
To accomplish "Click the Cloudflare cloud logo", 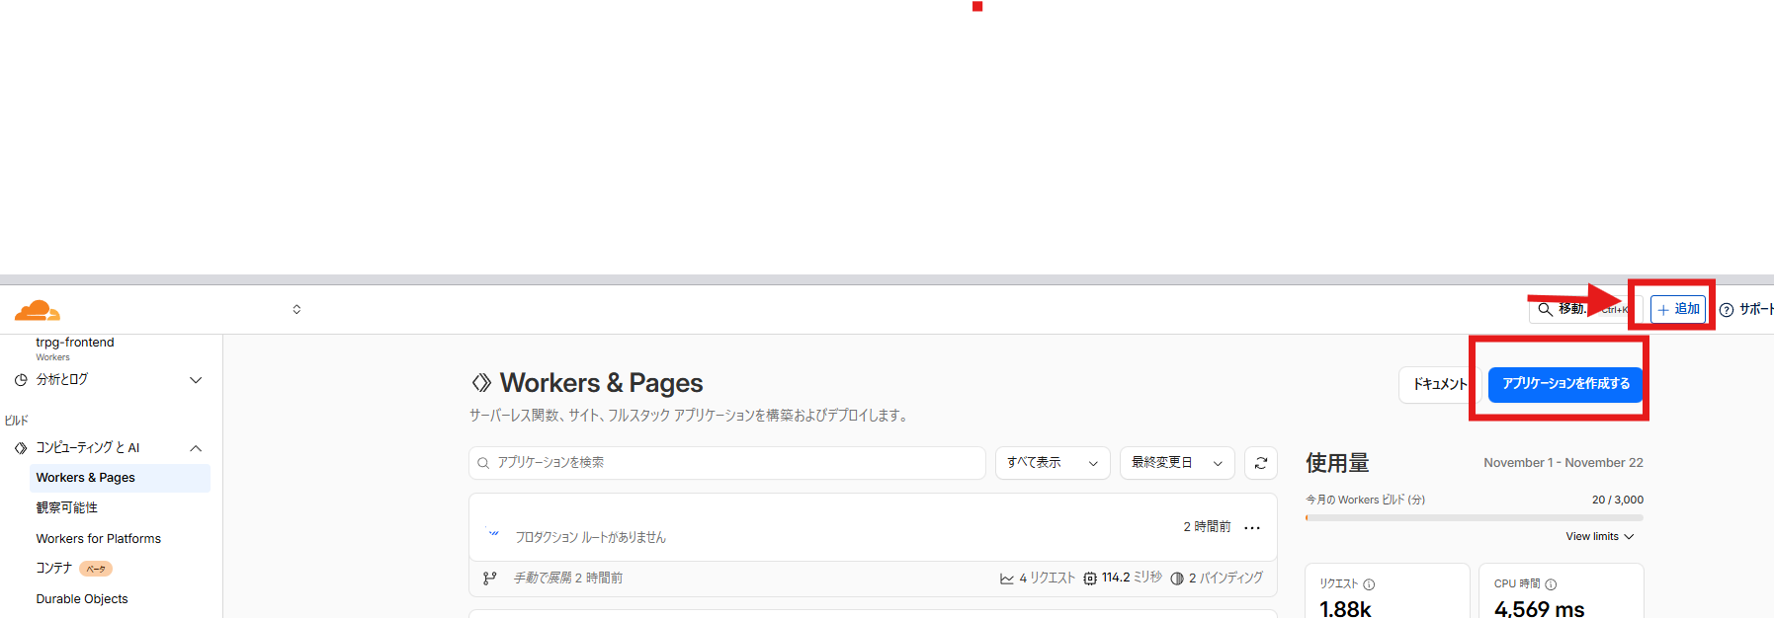I will point(38,310).
